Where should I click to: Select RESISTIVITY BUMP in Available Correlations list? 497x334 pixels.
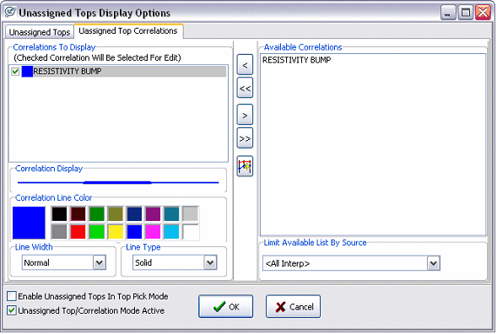click(297, 60)
